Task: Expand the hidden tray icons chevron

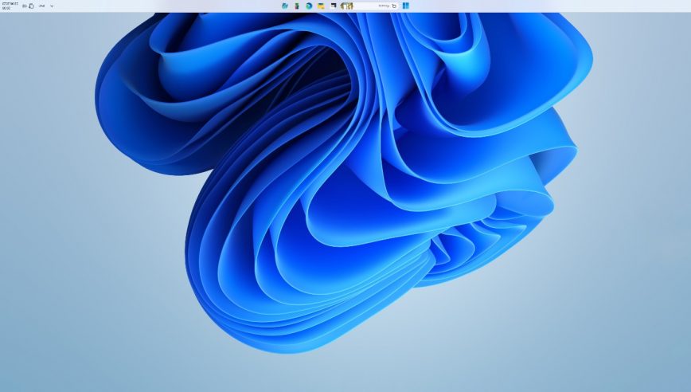Action: pyautogui.click(x=52, y=6)
